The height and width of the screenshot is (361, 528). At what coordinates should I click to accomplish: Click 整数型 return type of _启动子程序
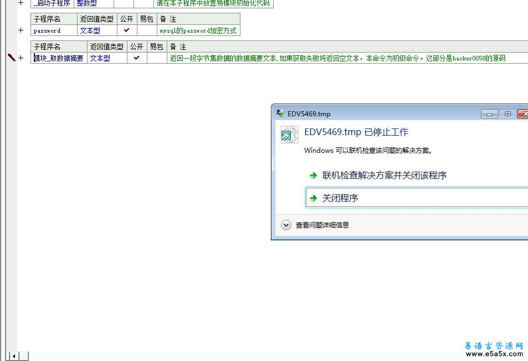pos(86,3)
